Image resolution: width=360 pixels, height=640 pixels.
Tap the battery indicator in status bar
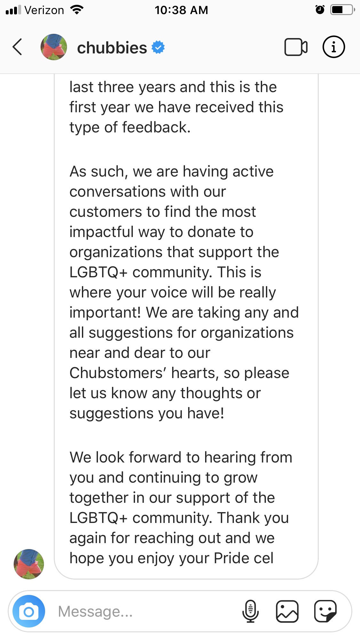click(x=343, y=10)
